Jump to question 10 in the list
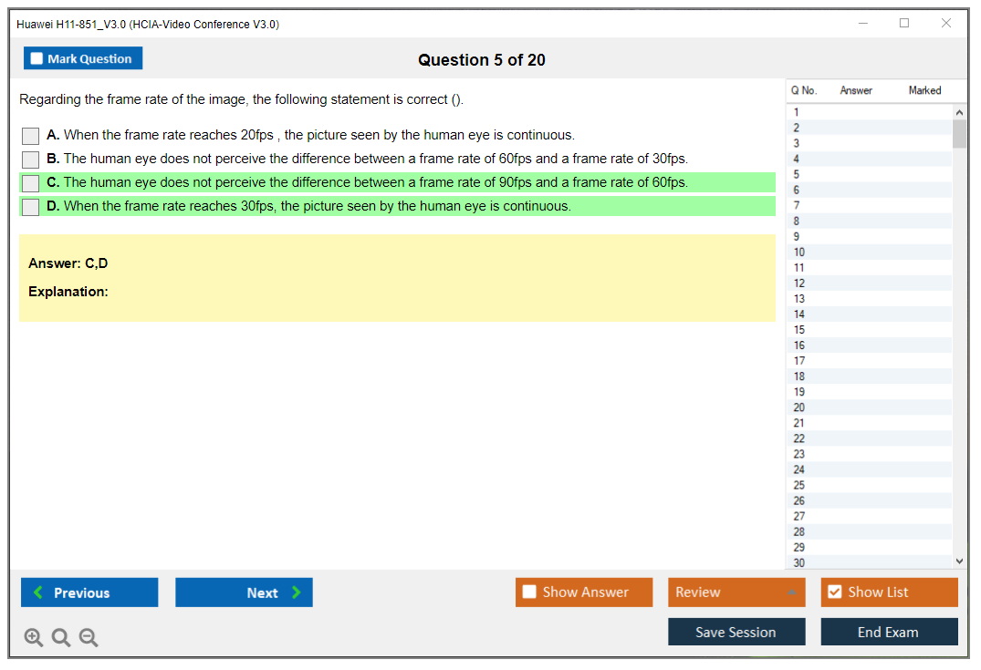This screenshot has height=670, width=981. [x=799, y=253]
